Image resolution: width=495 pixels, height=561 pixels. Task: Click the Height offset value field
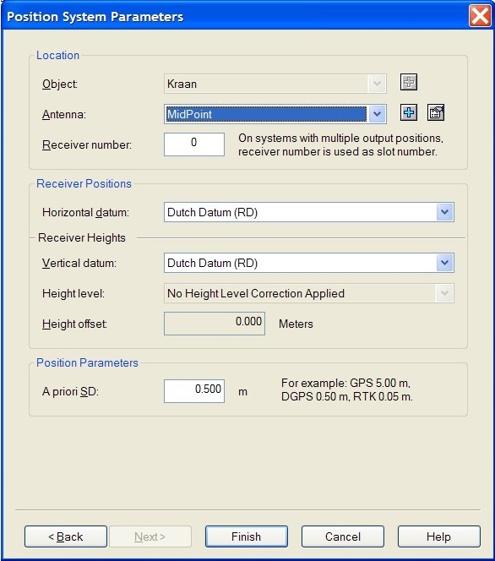pyautogui.click(x=215, y=324)
